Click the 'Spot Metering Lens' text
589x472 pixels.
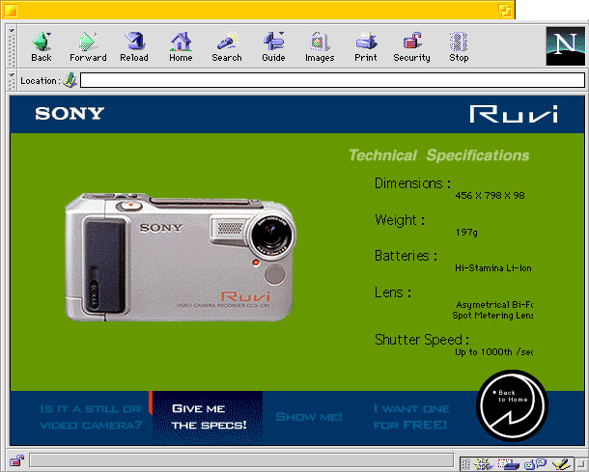click(492, 316)
